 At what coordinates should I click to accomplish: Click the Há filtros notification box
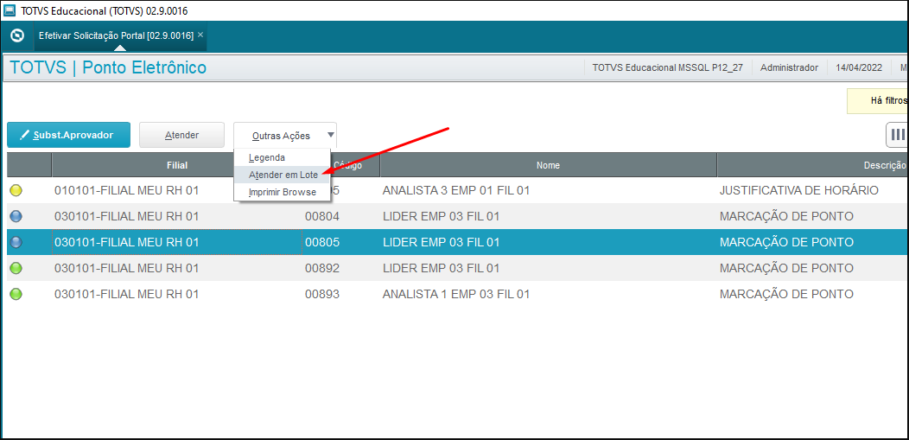point(878,101)
